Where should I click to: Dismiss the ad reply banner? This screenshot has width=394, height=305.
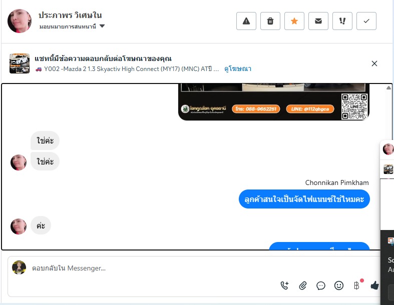[374, 63]
